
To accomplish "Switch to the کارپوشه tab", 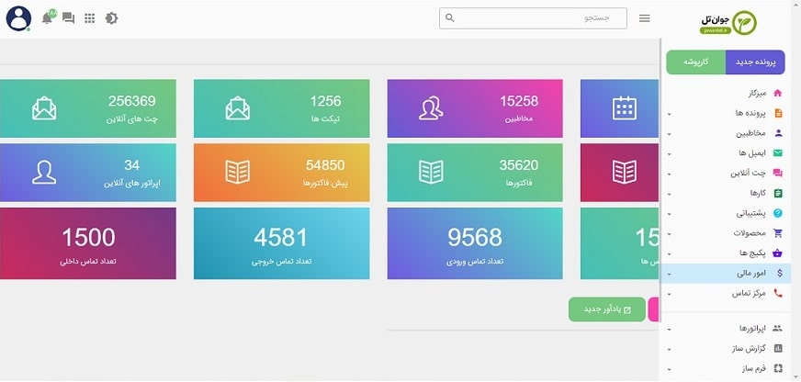I will [x=696, y=62].
